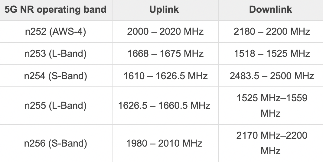Click the n256 (S-Band) band cell
Image resolution: width=323 pixels, height=162 pixels.
click(x=56, y=143)
